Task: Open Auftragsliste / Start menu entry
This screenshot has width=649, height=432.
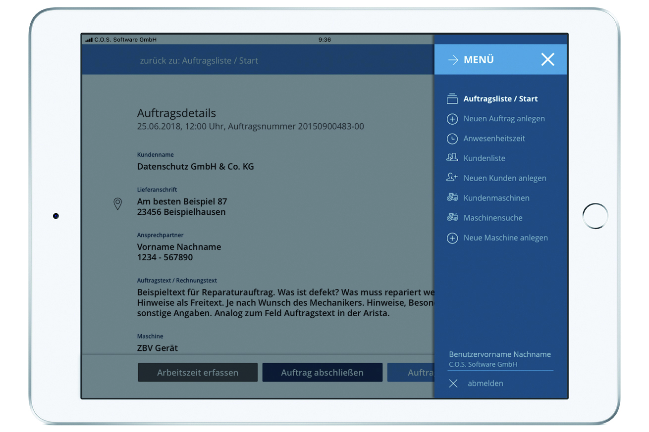Action: coord(500,99)
